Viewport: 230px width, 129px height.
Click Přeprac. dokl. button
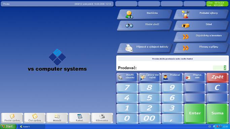(195, 78)
